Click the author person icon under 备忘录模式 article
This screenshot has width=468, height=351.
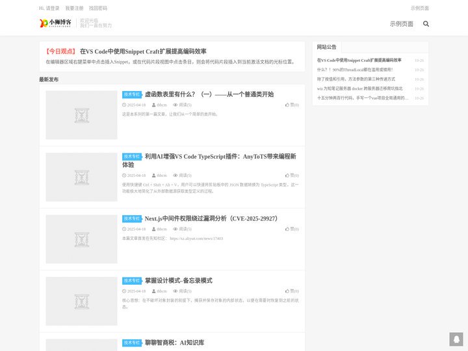coord(153,291)
